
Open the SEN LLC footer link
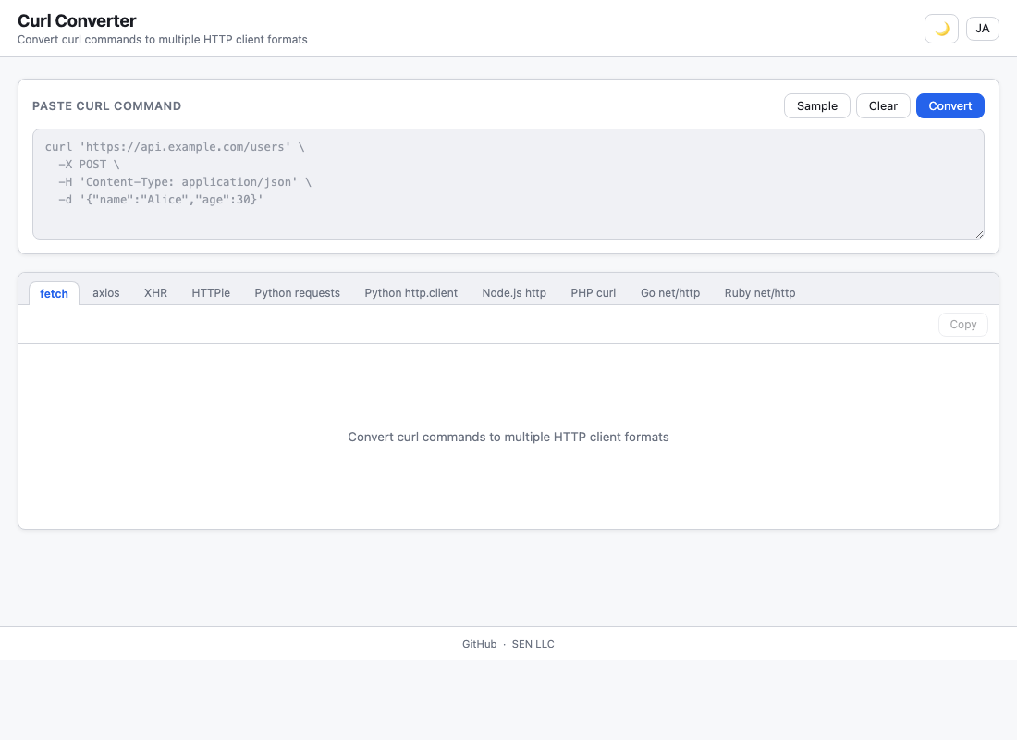click(533, 644)
